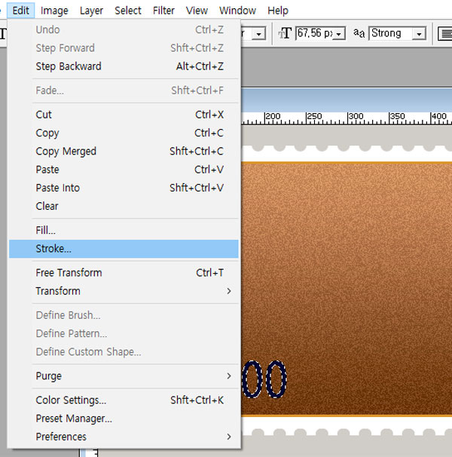Choose Clear in the Edit menu
This screenshot has width=452, height=457.
(x=124, y=207)
